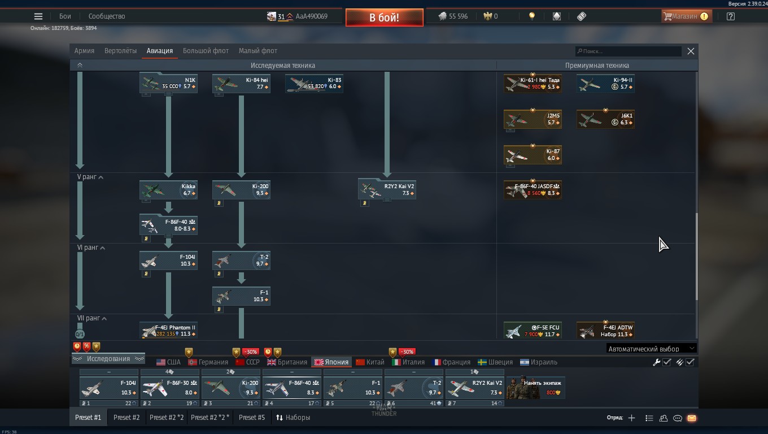Open the Автоматический выбор dropdown
Screen dimensions: 768x434
tap(651, 349)
